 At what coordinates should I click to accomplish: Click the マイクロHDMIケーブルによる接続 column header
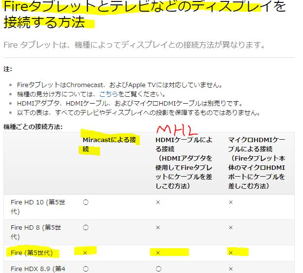coord(256,163)
